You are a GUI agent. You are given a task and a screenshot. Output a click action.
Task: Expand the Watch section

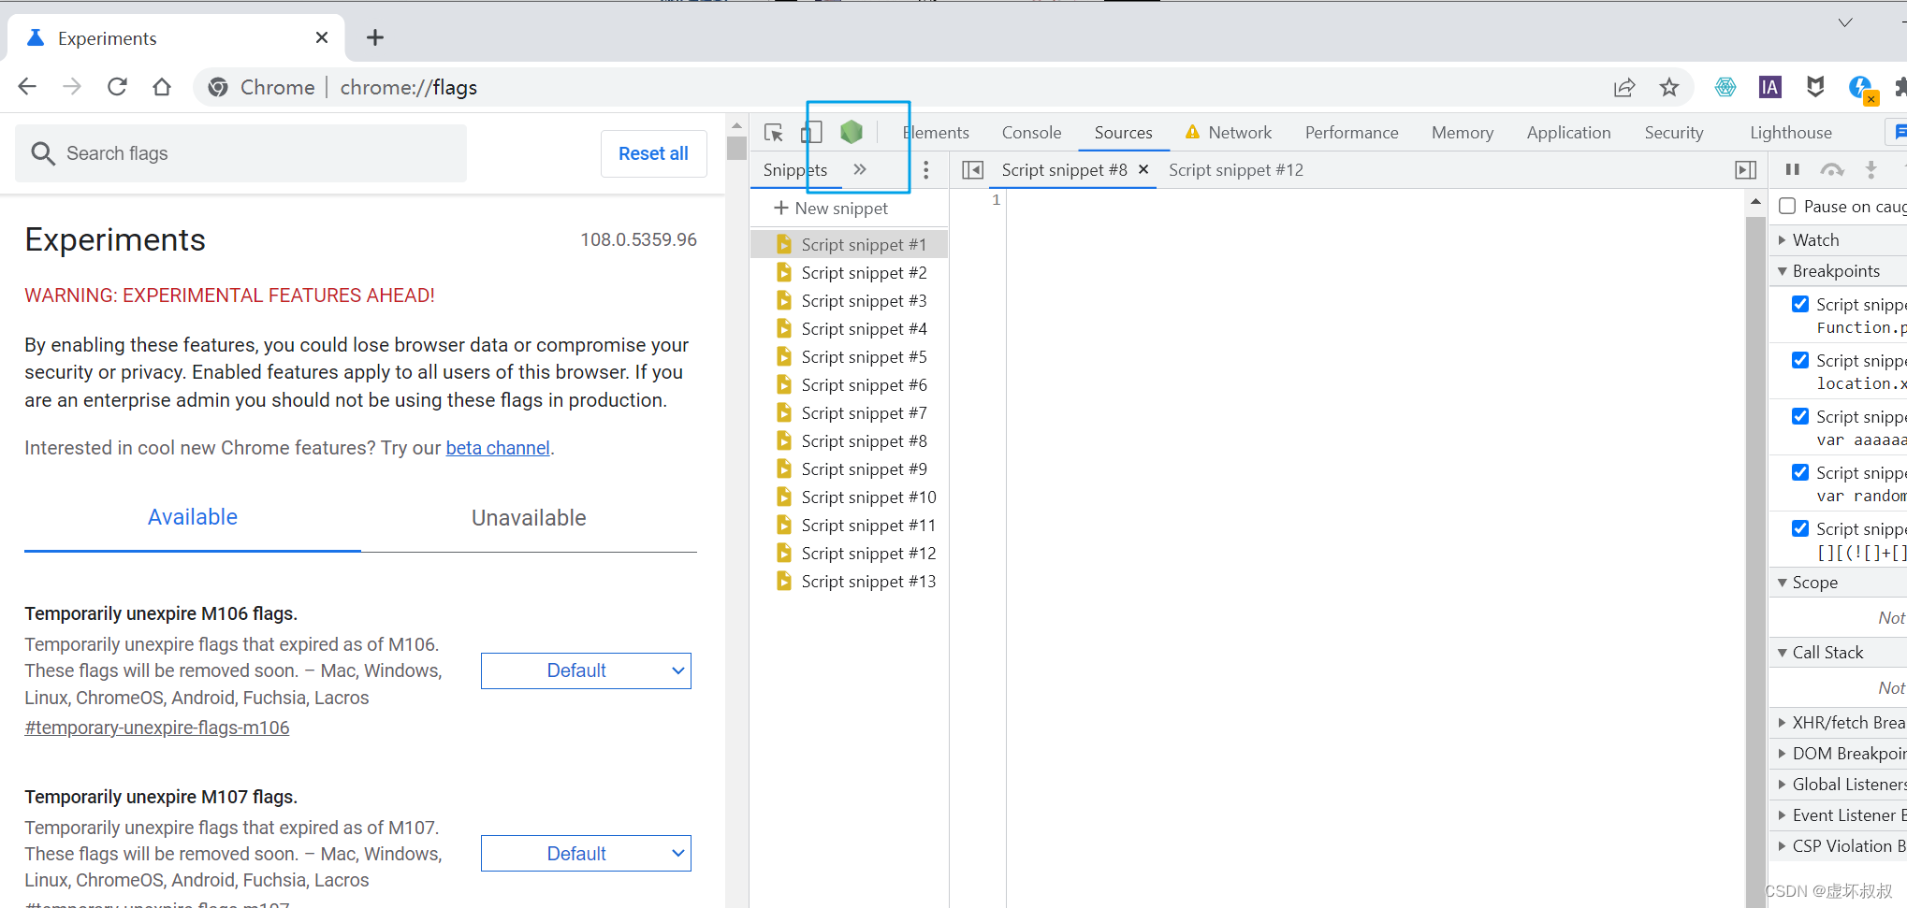(1838, 240)
